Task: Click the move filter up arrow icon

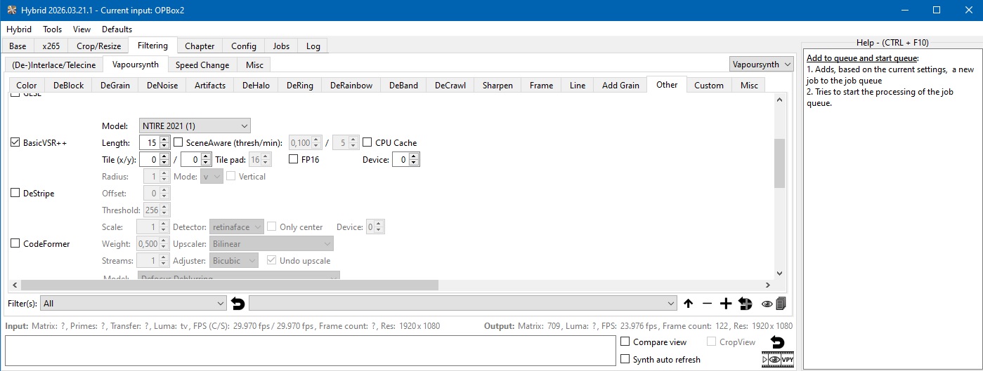Action: (x=688, y=304)
